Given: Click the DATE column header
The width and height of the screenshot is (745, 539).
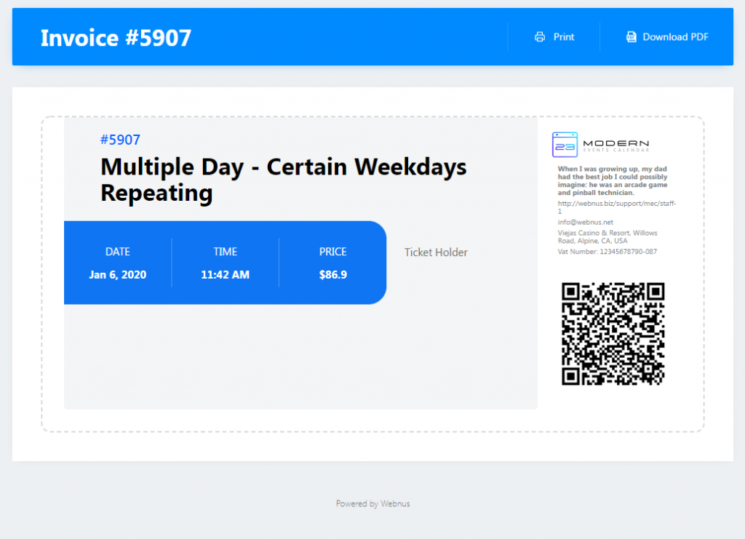Looking at the screenshot, I should tap(118, 252).
